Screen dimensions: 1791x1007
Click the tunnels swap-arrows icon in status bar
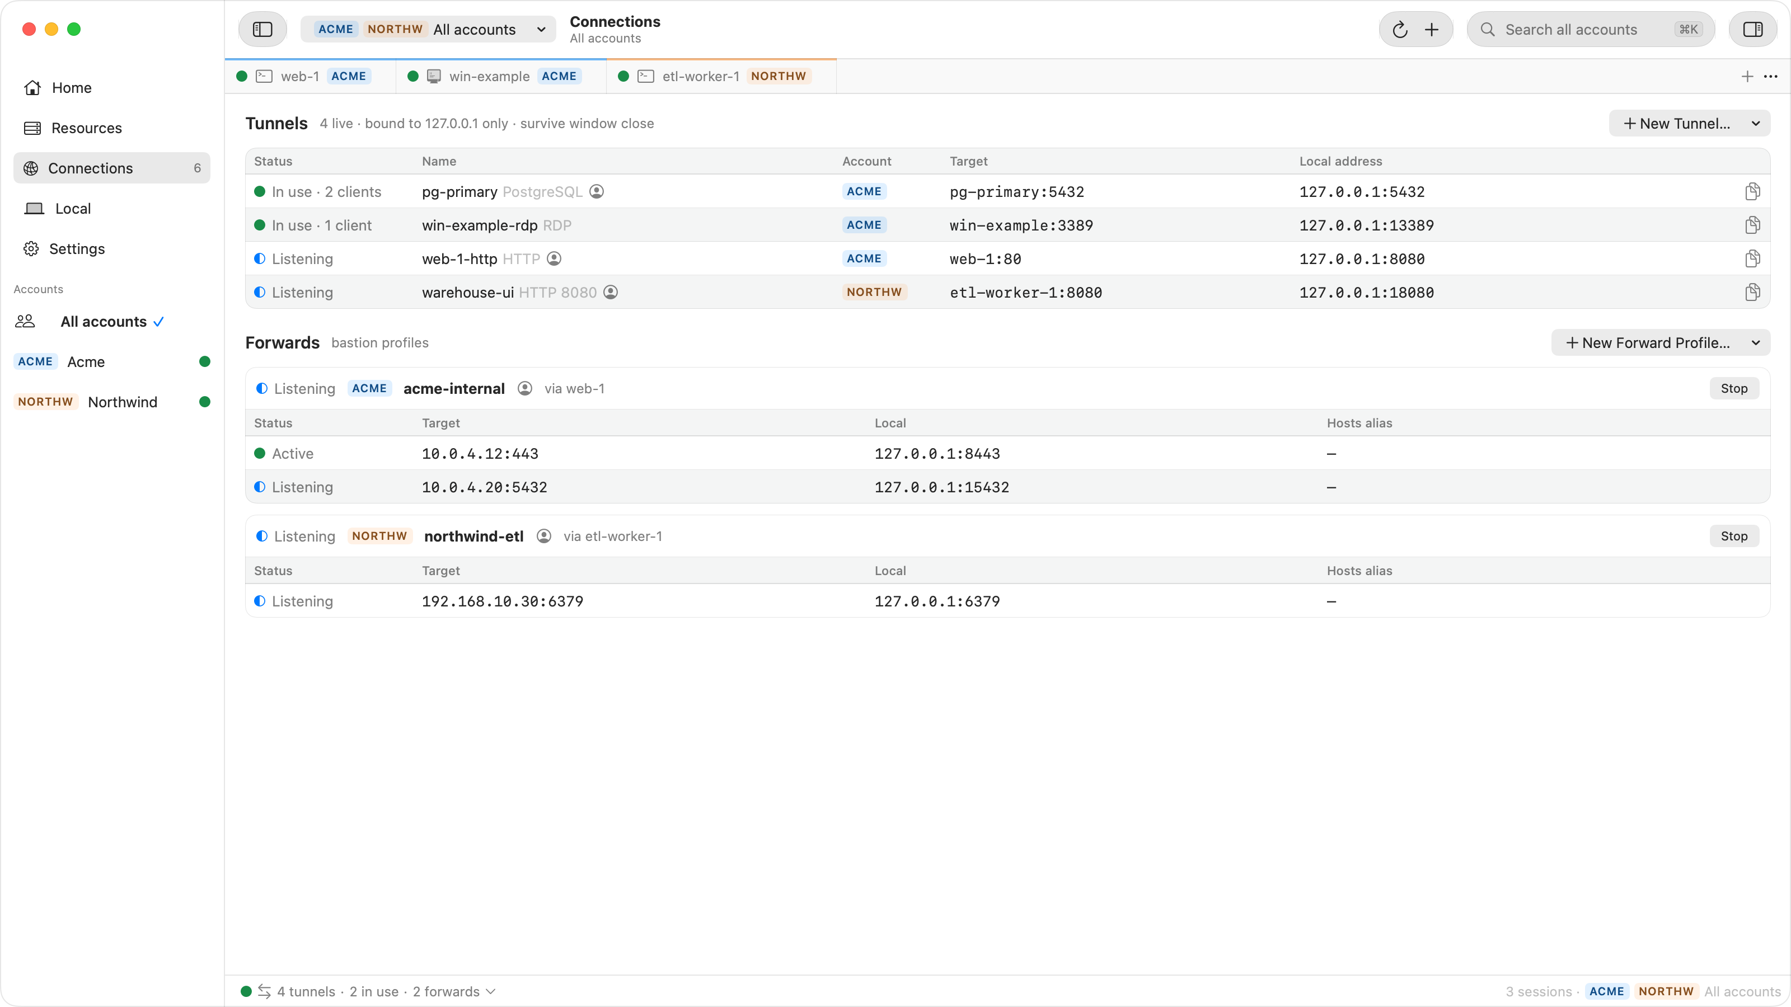[264, 991]
